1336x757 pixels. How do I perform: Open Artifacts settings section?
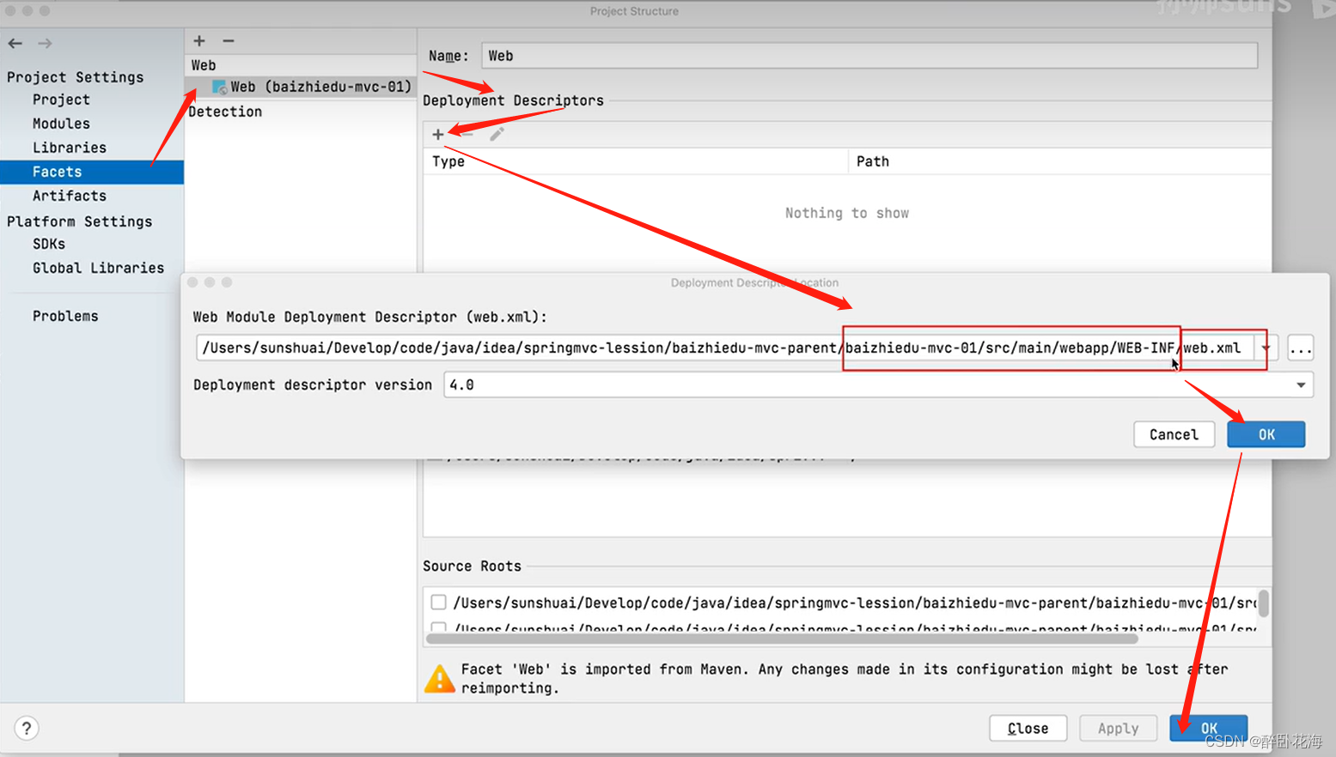tap(70, 196)
